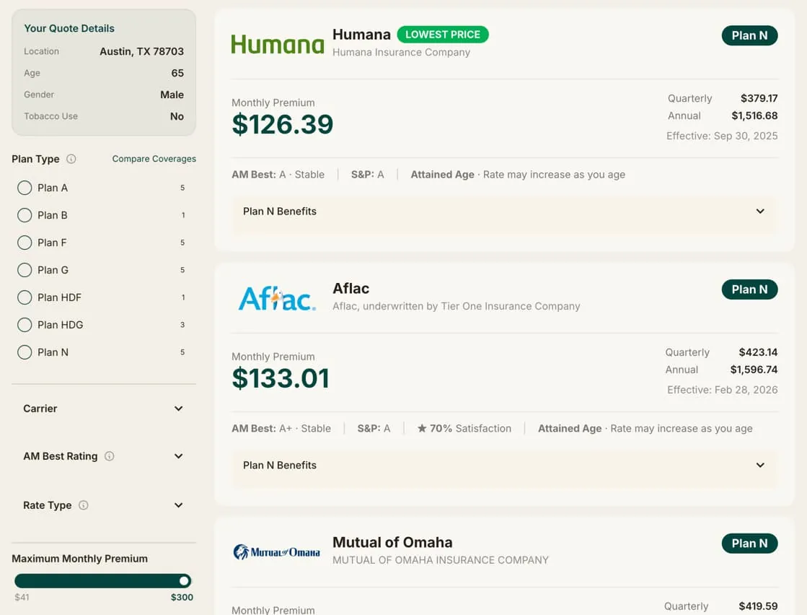Click the $1,596.74 annual amount
Screen dimensions: 807x615
[x=754, y=370]
